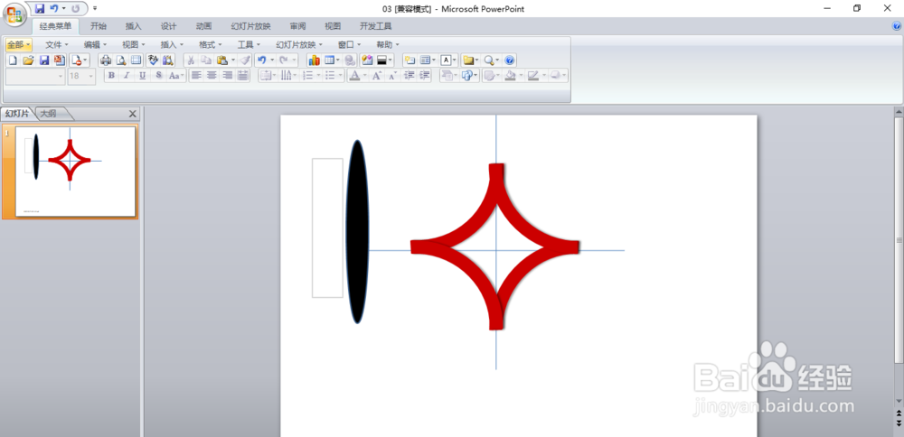Open the shape fill dropdown arrow
This screenshot has height=437, width=904.
[522, 76]
